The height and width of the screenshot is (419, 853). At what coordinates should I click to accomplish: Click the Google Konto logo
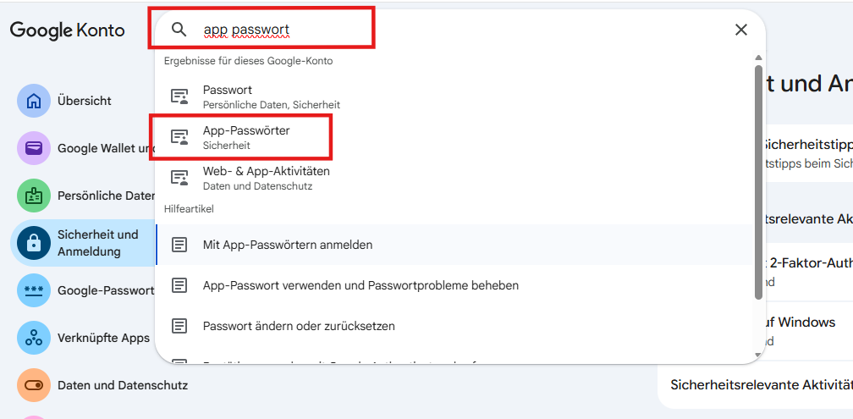[x=68, y=30]
